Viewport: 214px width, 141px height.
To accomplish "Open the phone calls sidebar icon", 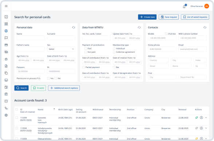I will pos(6,108).
